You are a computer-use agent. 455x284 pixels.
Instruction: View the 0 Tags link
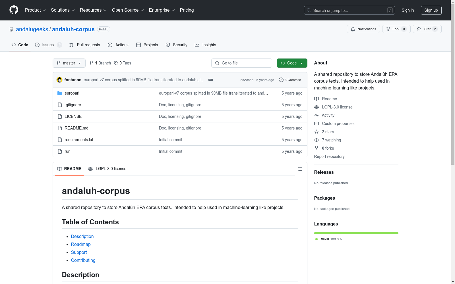123,63
